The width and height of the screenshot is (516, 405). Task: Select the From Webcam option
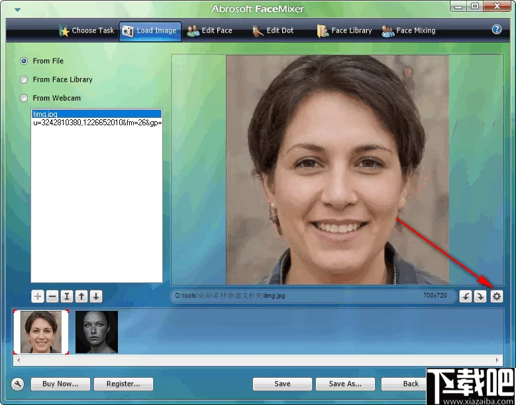[25, 98]
